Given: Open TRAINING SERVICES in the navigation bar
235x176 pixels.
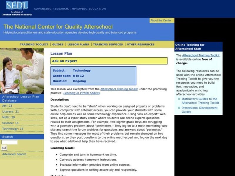Looking at the screenshot, I should (108, 44).
